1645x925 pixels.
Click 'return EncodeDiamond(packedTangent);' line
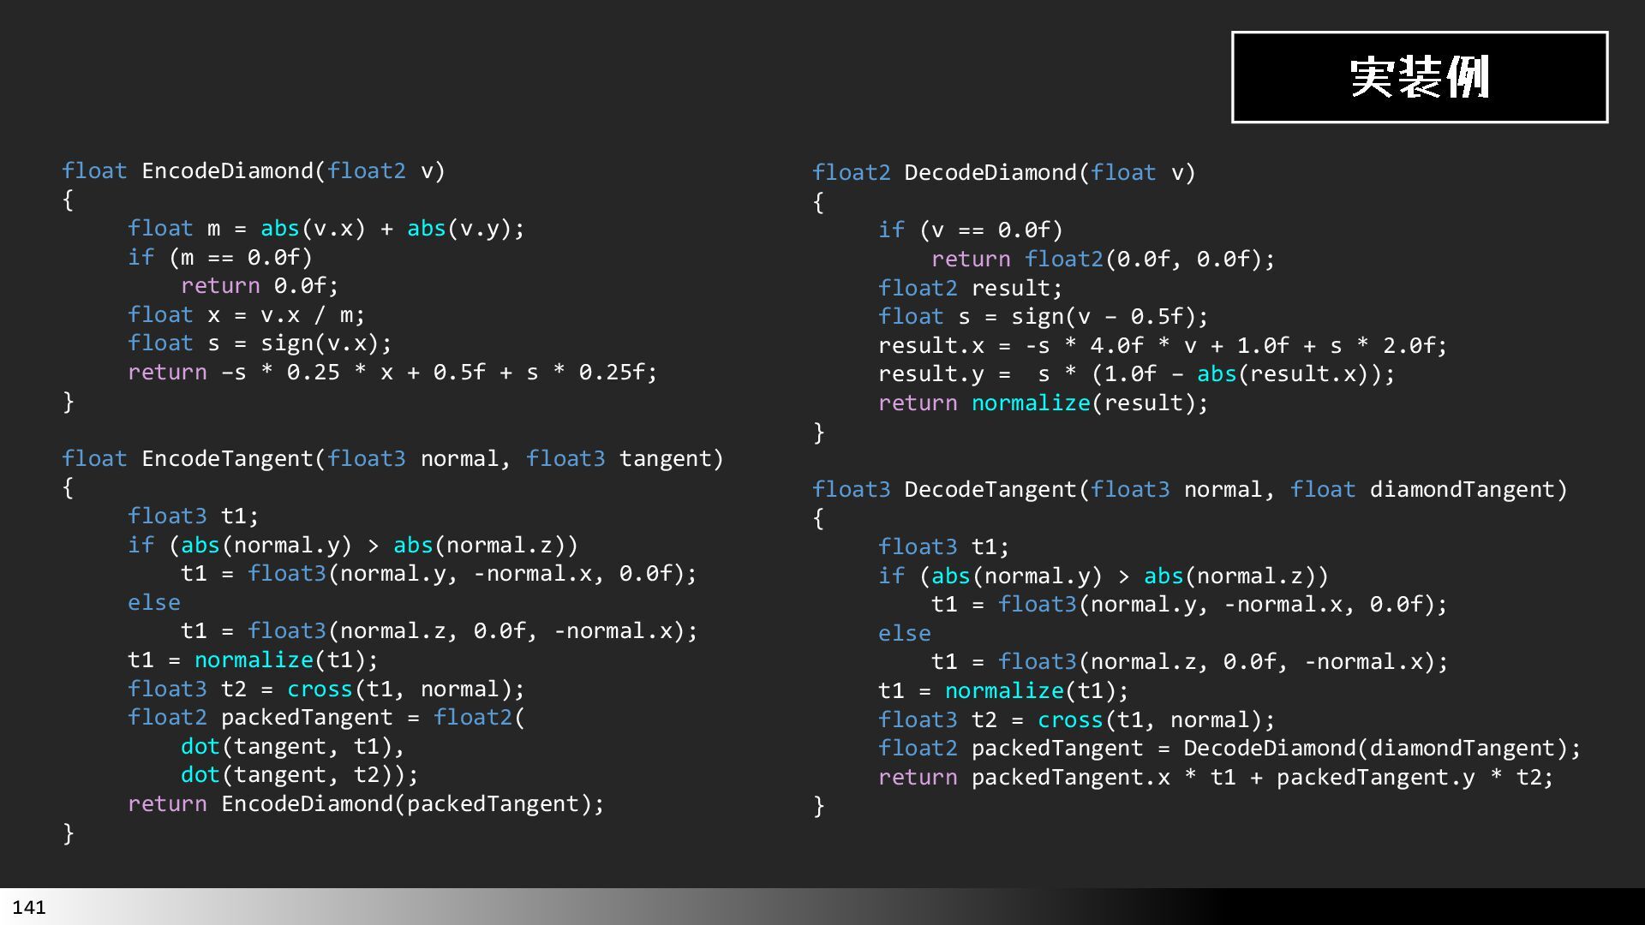point(366,804)
